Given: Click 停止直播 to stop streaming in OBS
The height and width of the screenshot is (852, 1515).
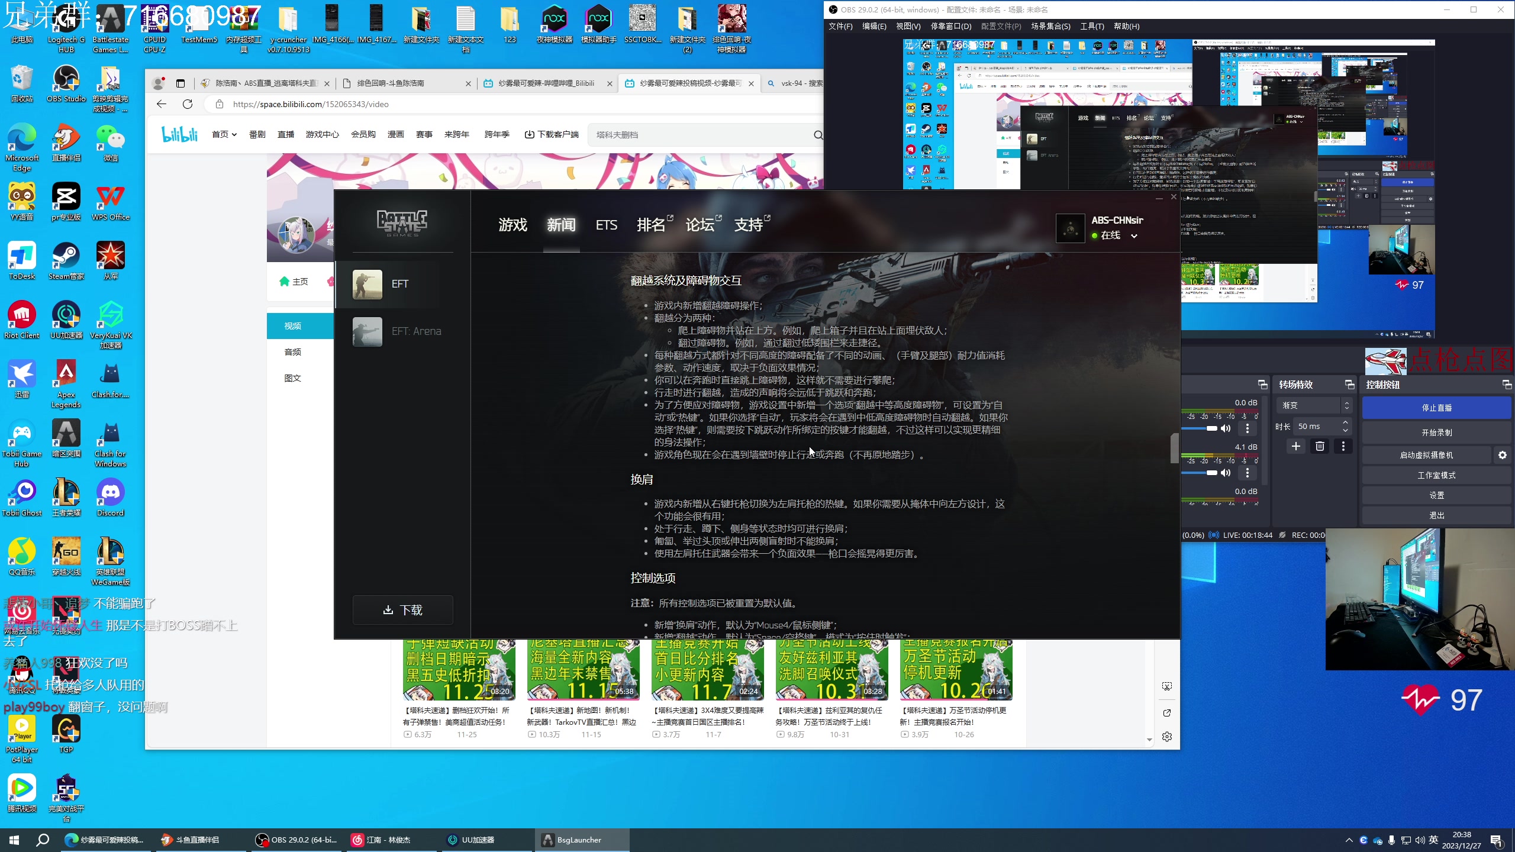Looking at the screenshot, I should coord(1436,408).
